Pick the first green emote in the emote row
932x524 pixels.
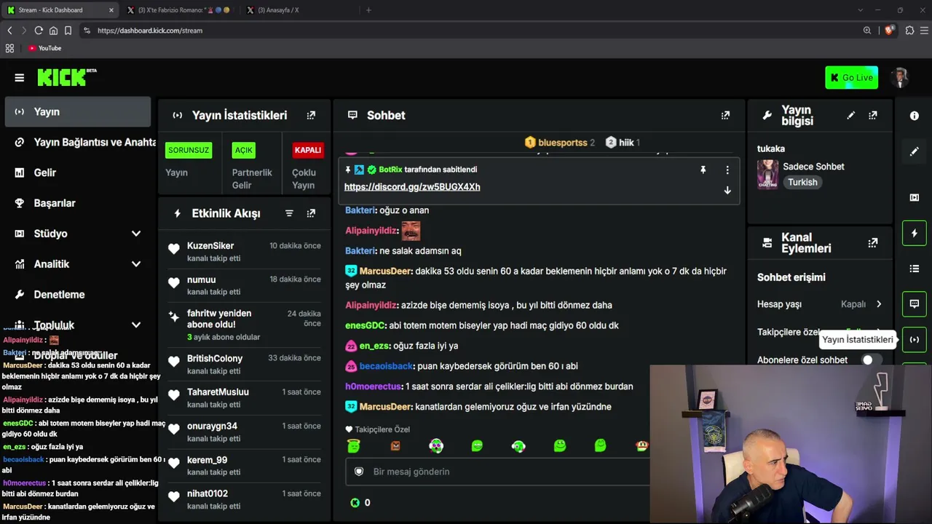354,445
